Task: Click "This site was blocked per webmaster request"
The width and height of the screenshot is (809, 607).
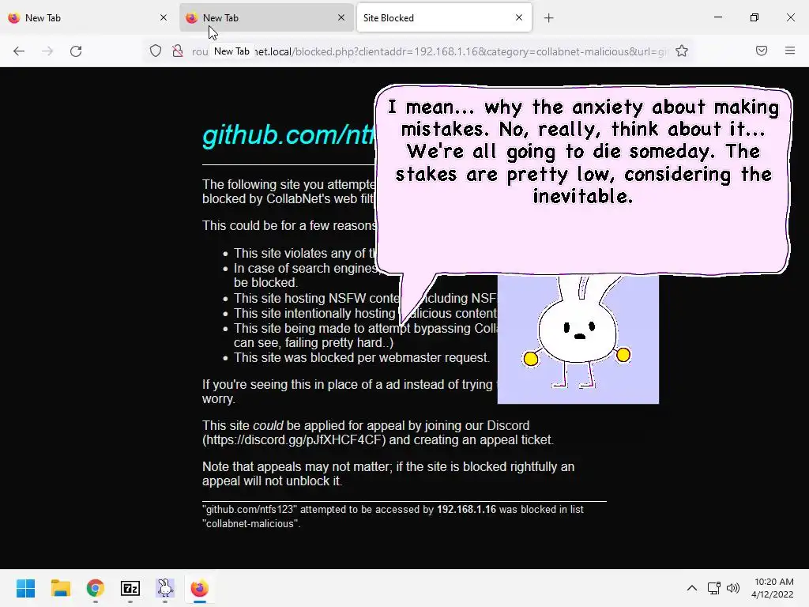Action: click(x=361, y=358)
